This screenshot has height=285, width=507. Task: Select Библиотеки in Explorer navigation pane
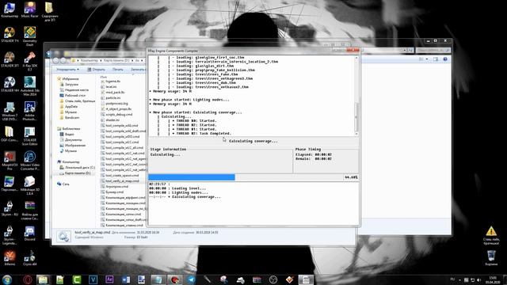[69, 128]
